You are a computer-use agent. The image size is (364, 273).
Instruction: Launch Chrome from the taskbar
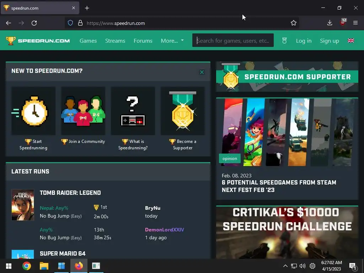(26, 266)
